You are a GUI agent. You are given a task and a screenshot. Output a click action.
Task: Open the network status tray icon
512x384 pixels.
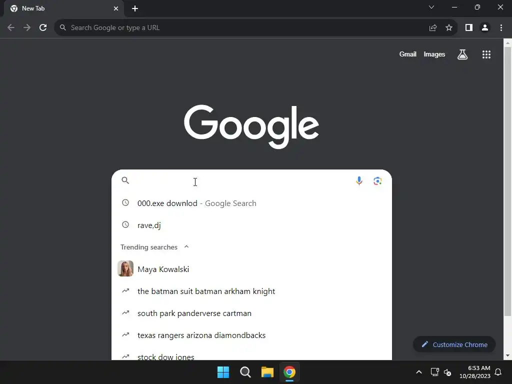(434, 372)
